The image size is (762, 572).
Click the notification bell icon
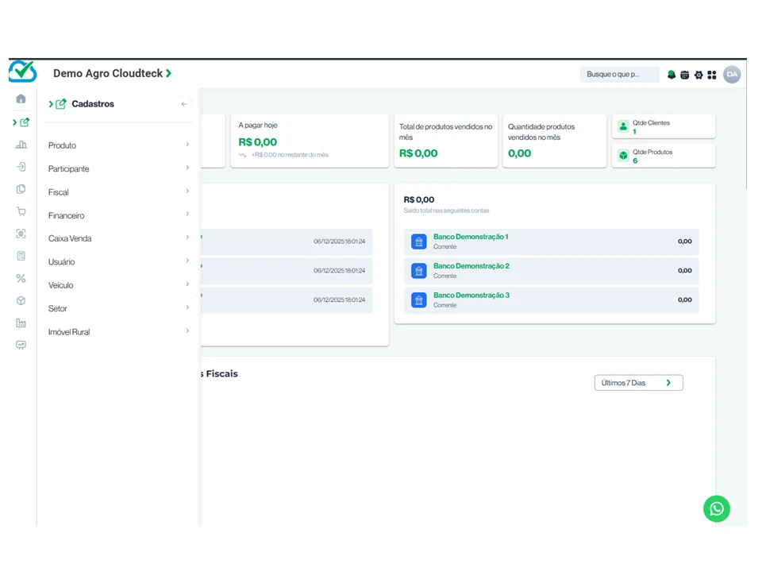click(x=672, y=75)
